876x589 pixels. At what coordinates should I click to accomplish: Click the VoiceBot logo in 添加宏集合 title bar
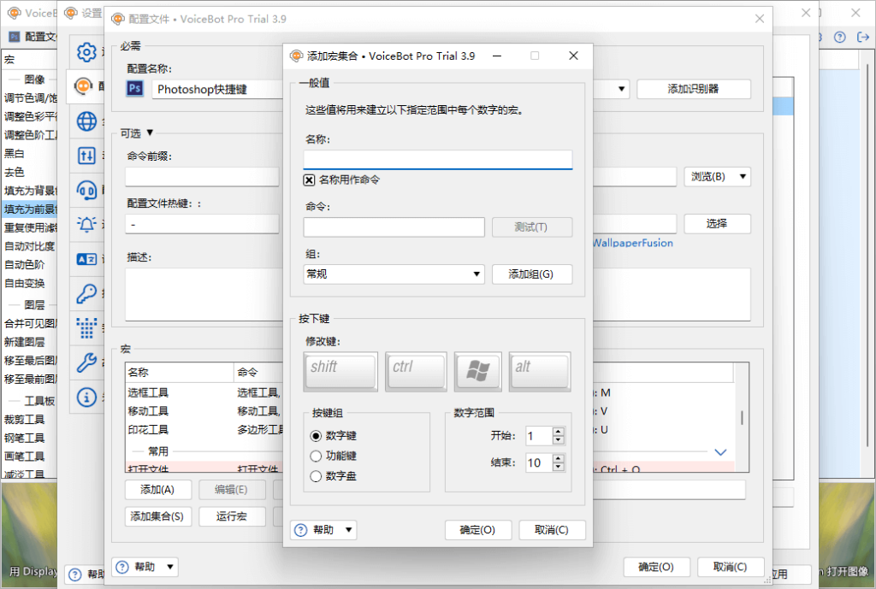coord(297,56)
